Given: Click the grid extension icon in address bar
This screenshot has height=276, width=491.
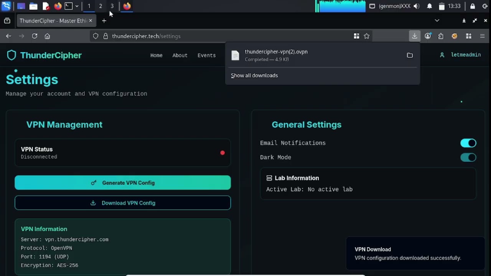Looking at the screenshot, I should pos(356,36).
